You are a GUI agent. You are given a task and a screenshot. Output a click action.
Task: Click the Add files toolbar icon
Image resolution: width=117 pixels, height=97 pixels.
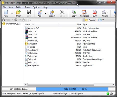(40, 12)
